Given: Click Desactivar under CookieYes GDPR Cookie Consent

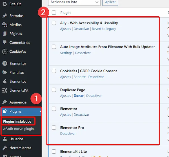Looking at the screenshot, I should click(x=96, y=77).
